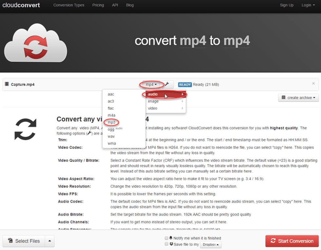
Task: Enable notify me when it is finished
Action: tap(166, 238)
